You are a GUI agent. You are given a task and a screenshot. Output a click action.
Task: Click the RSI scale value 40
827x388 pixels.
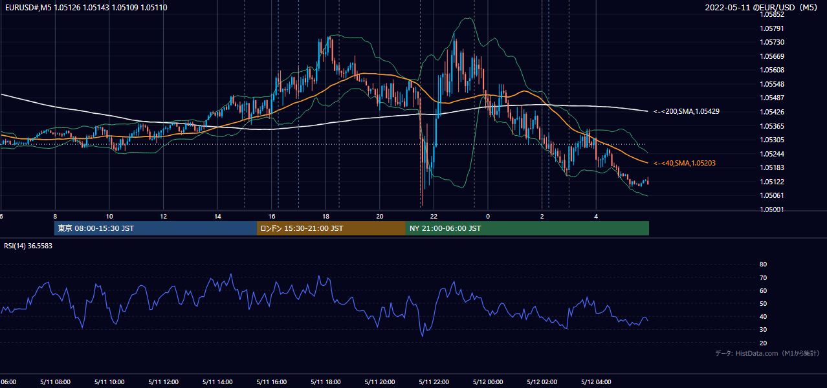763,316
